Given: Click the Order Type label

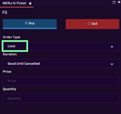Looking at the screenshot, I should tap(11, 37).
